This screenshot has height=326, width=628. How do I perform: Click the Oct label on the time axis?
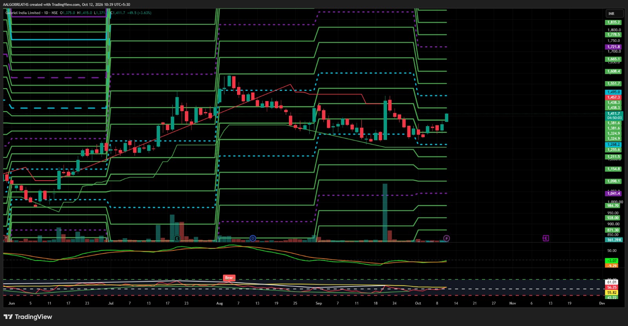418,303
